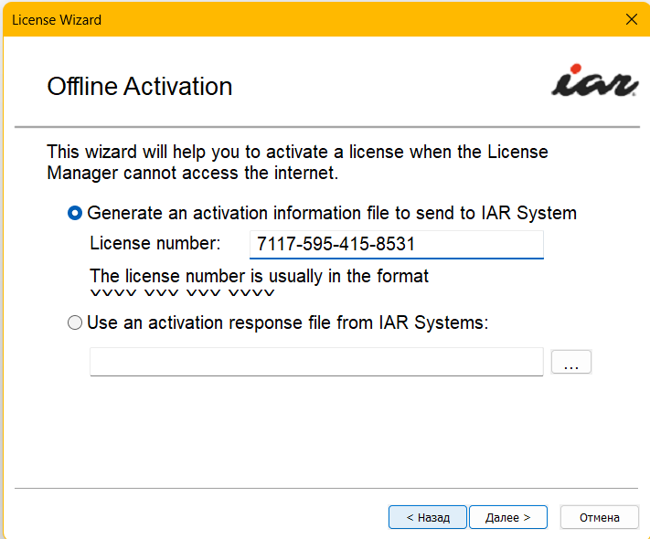This screenshot has height=539, width=650.
Task: Click the License number: label
Action: tap(155, 243)
